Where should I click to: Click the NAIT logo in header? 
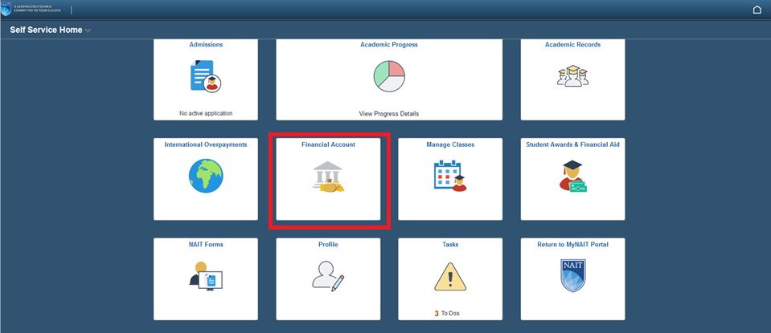tap(6, 10)
